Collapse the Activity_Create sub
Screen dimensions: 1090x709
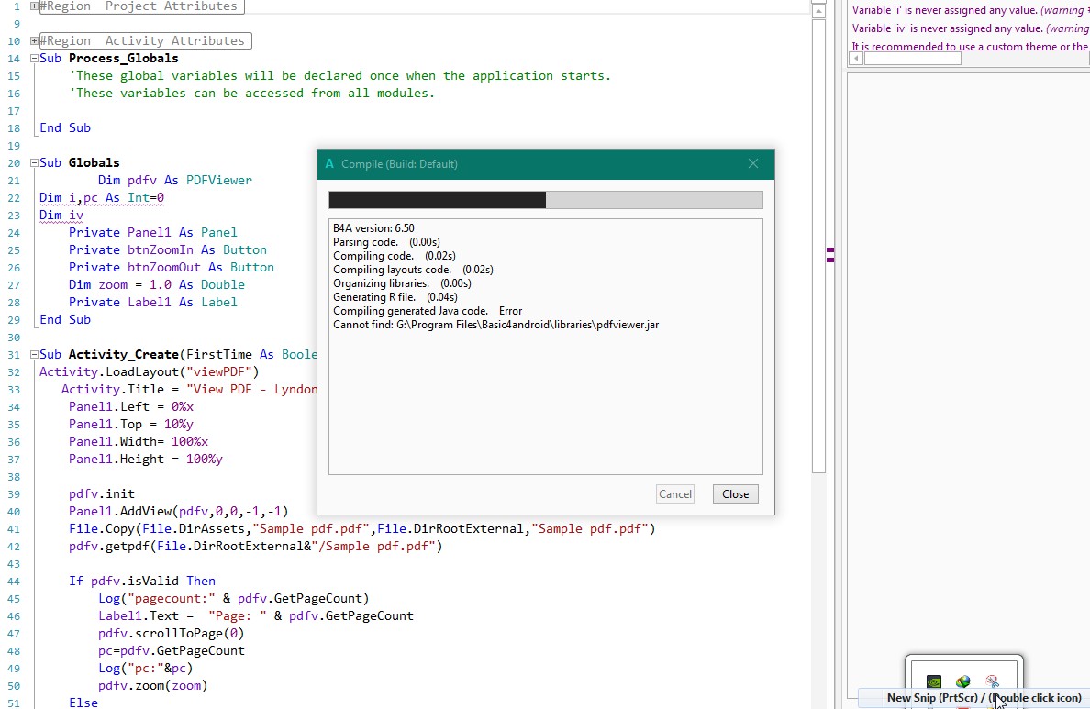point(34,355)
